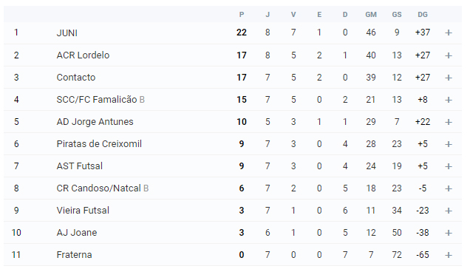Open the ACR Lordelo team page
Screen dimensions: 470x269
[83, 55]
